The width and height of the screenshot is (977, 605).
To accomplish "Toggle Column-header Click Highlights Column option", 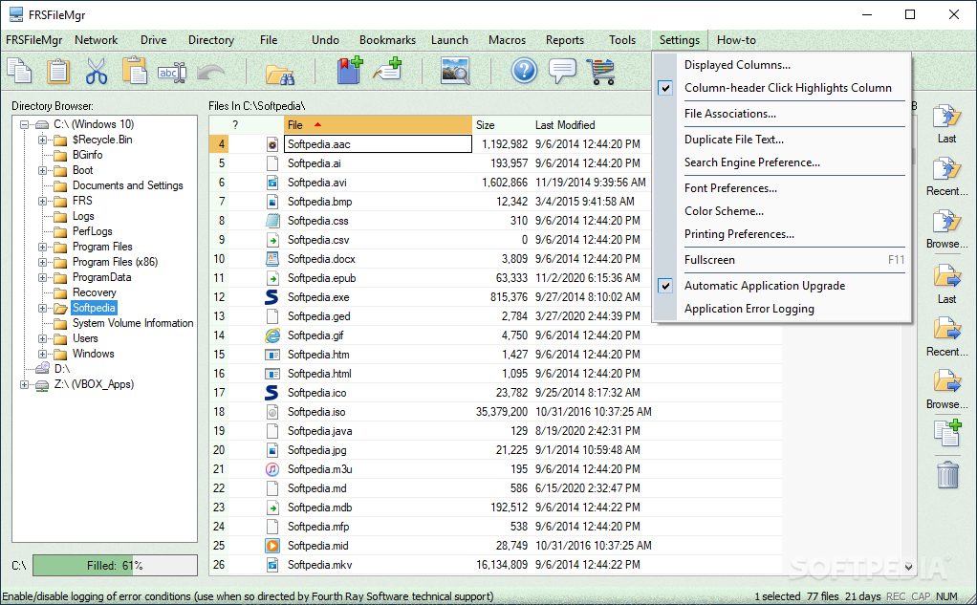I will 788,88.
